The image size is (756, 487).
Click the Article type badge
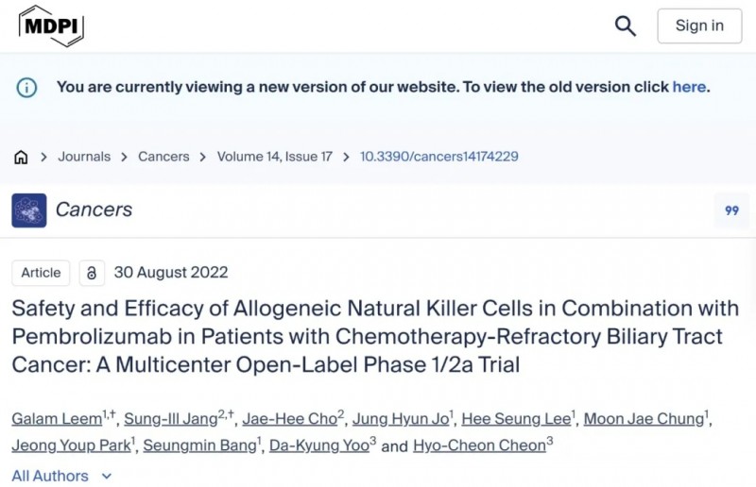(41, 273)
